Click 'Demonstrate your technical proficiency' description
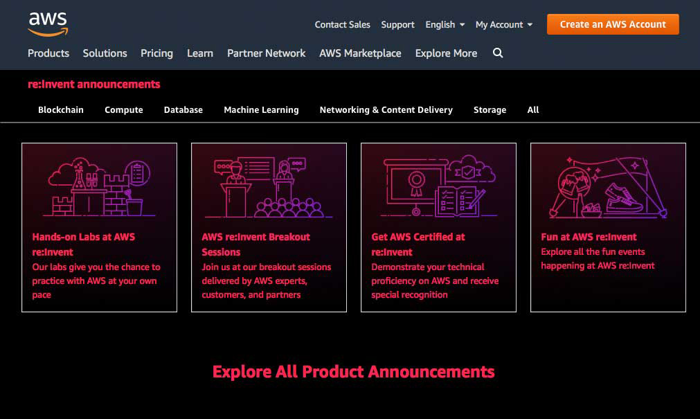 pyautogui.click(x=435, y=280)
